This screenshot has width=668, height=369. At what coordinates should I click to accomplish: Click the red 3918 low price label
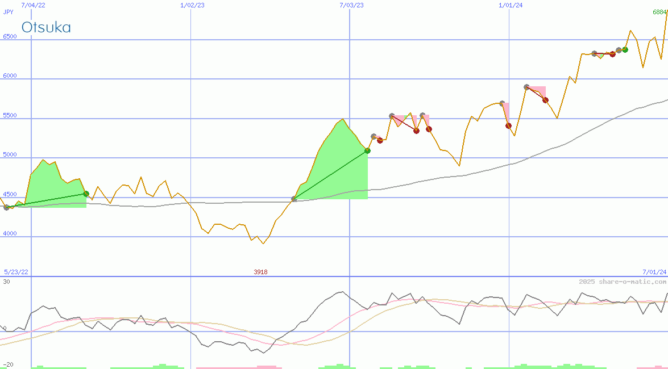click(x=261, y=271)
